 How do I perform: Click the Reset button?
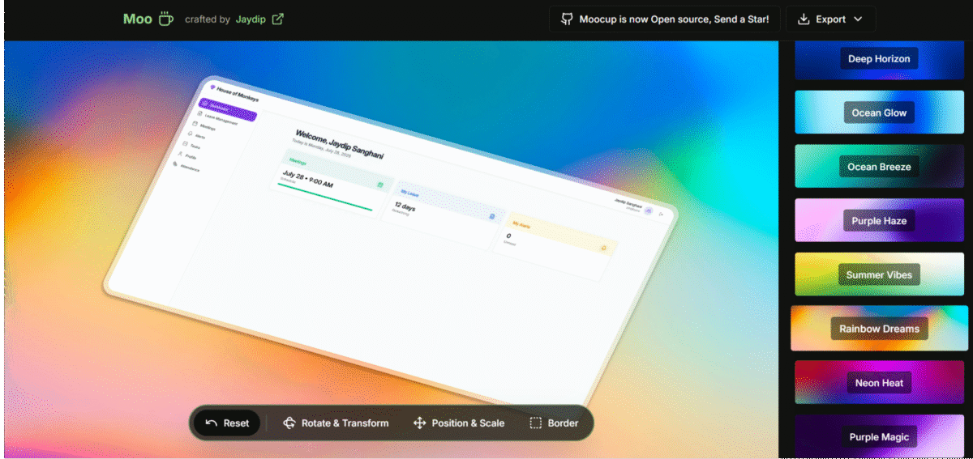click(x=227, y=423)
